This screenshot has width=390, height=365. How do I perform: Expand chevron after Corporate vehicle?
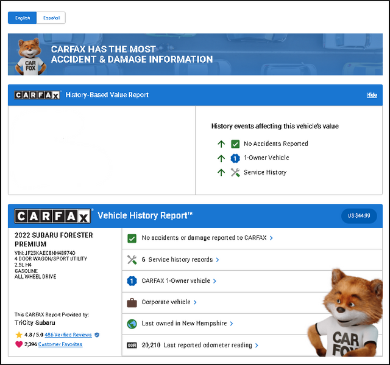tap(195, 302)
